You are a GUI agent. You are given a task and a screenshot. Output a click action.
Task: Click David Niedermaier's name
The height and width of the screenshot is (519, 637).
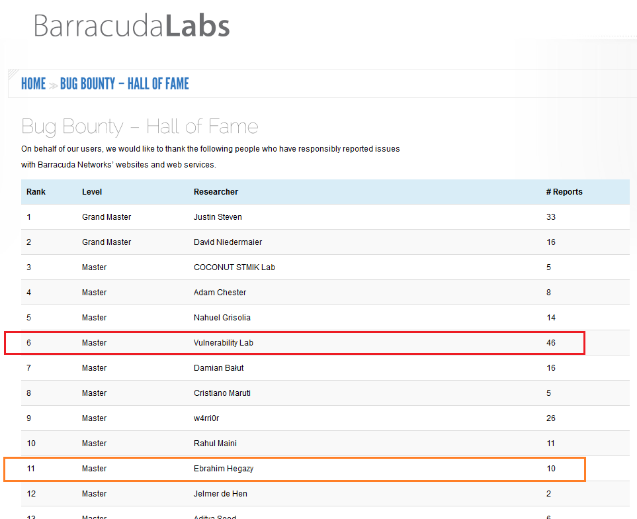point(228,242)
